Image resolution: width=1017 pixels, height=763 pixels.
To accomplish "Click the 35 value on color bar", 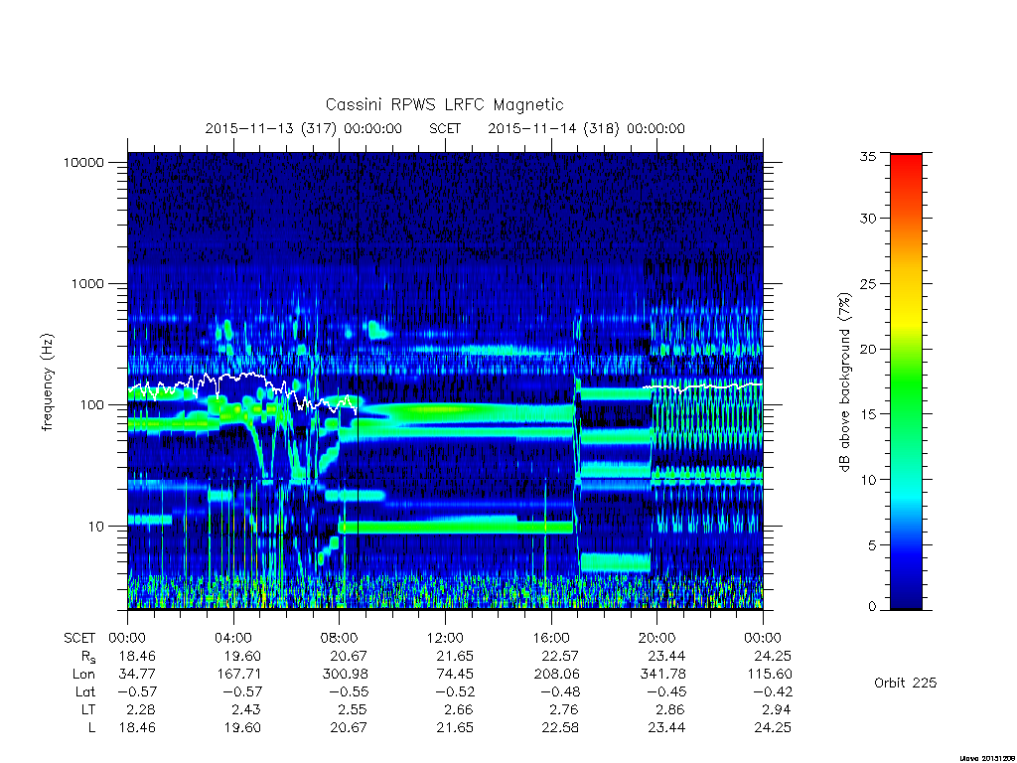I will coord(868,156).
